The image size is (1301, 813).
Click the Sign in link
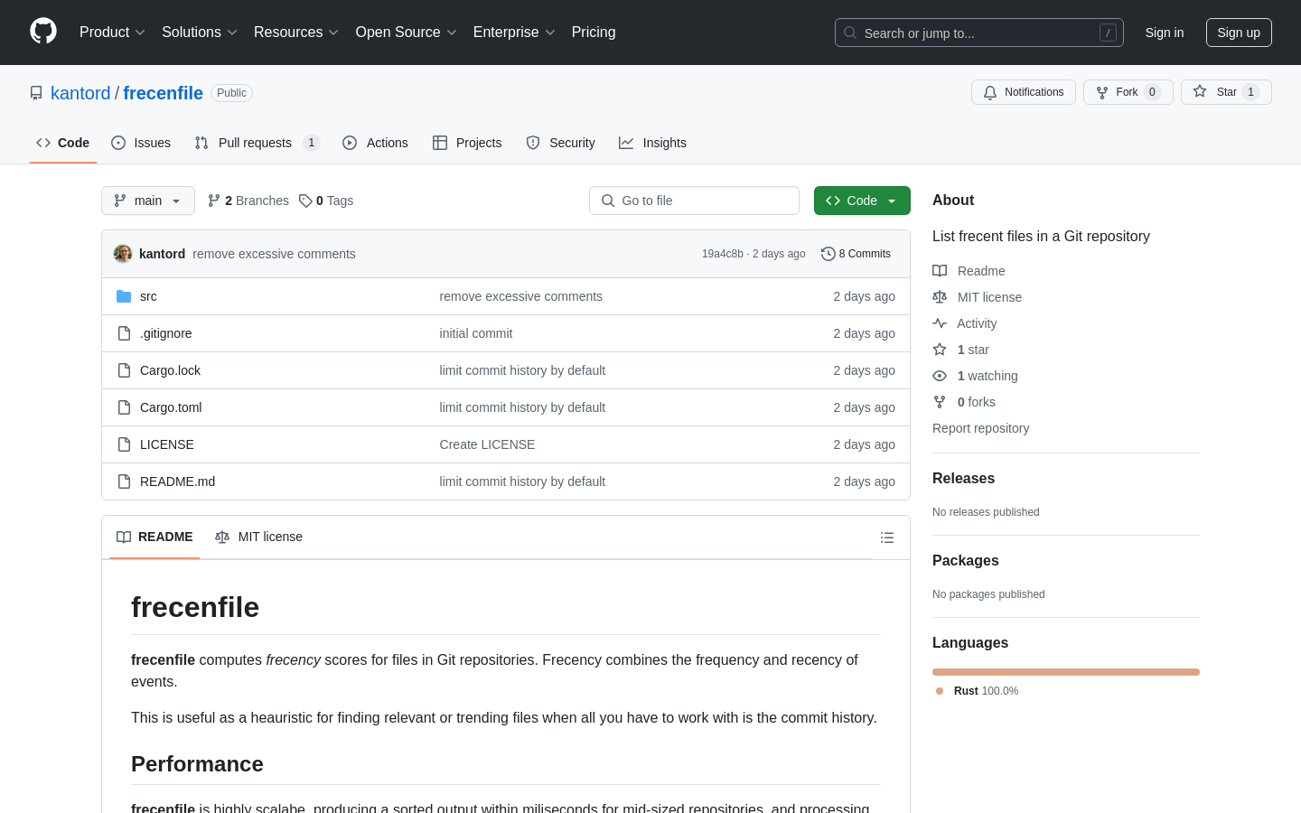1165,33
